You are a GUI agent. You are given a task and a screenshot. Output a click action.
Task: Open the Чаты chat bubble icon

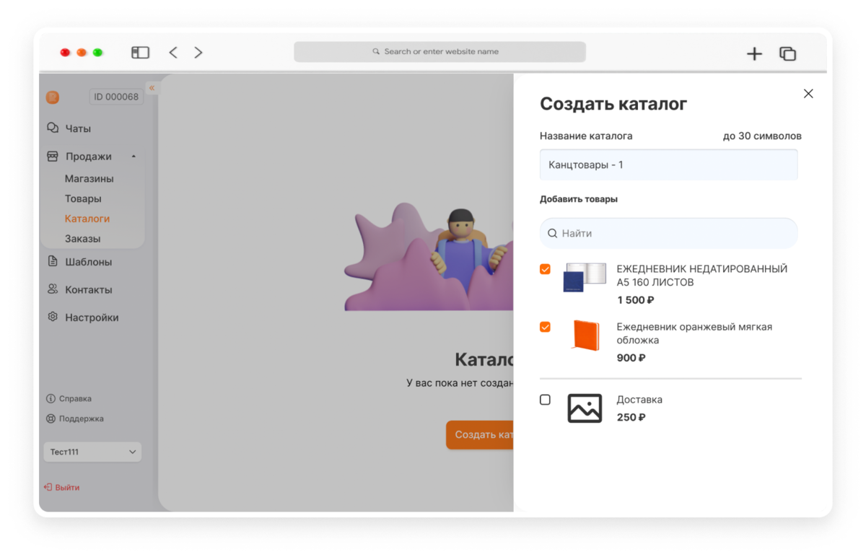[x=53, y=128]
